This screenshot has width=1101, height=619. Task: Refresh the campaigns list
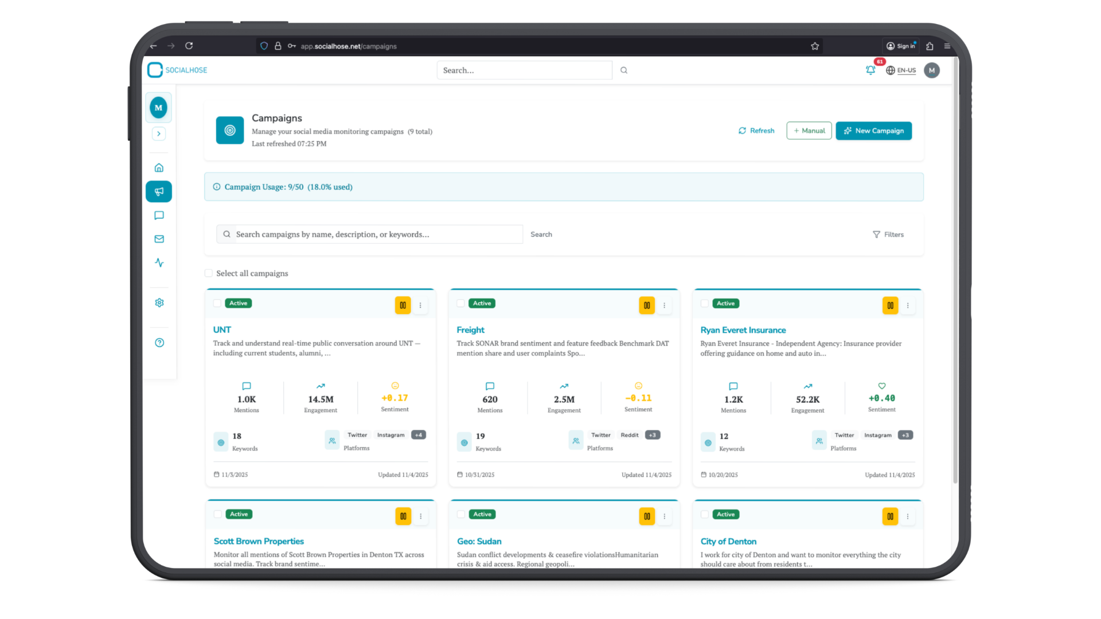click(756, 131)
